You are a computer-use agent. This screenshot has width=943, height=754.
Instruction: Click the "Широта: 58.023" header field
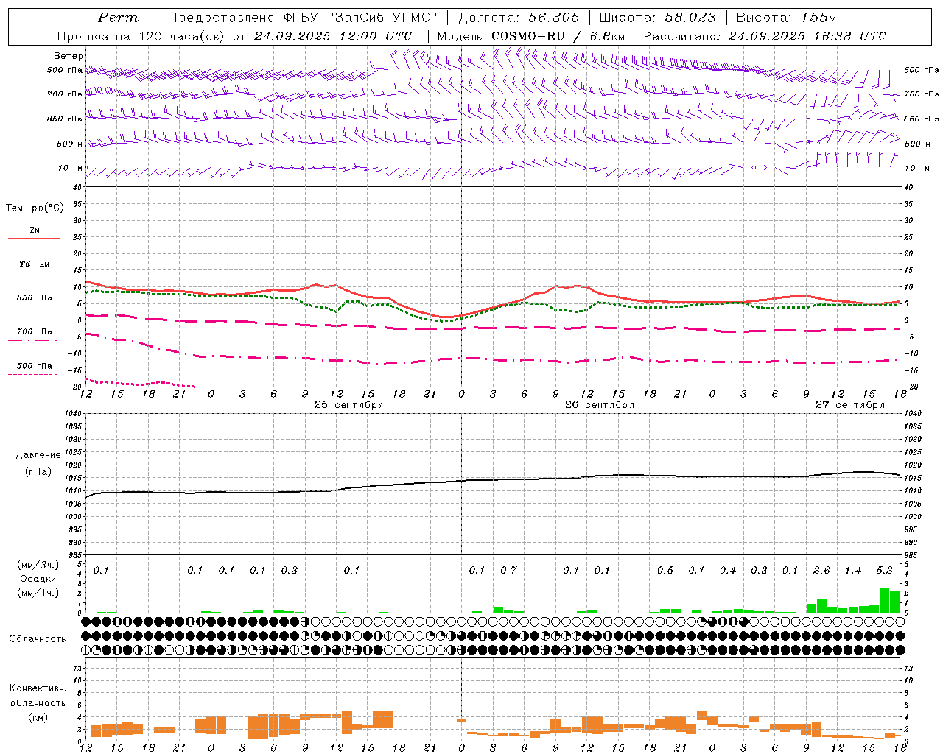[657, 18]
